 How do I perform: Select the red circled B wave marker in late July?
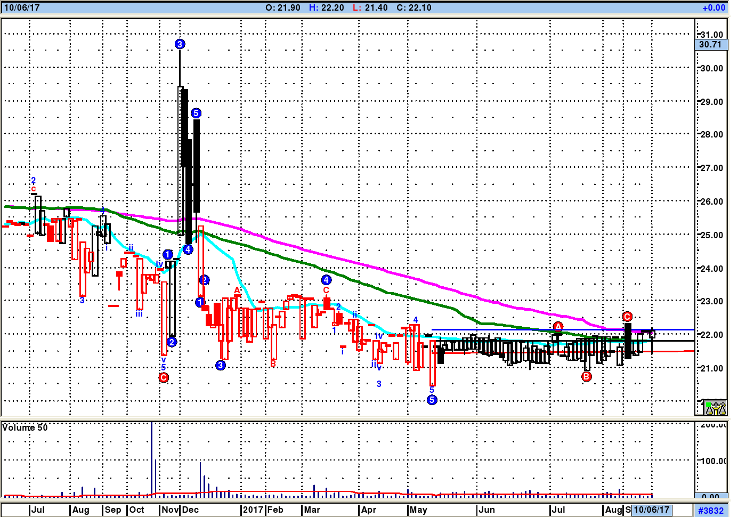point(586,376)
